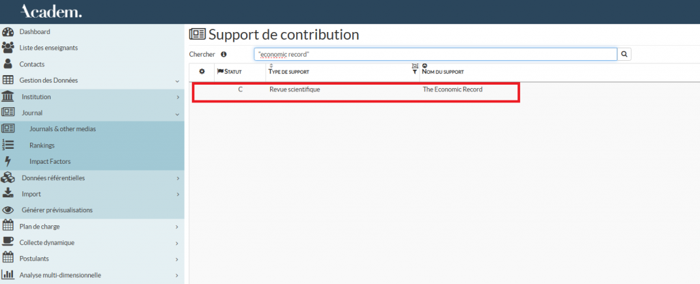Open the Plan de charge menu
The image size is (700, 284).
[41, 227]
